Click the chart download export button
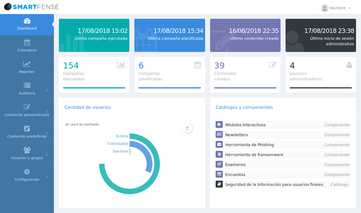361x213 pixels. pos(187,128)
